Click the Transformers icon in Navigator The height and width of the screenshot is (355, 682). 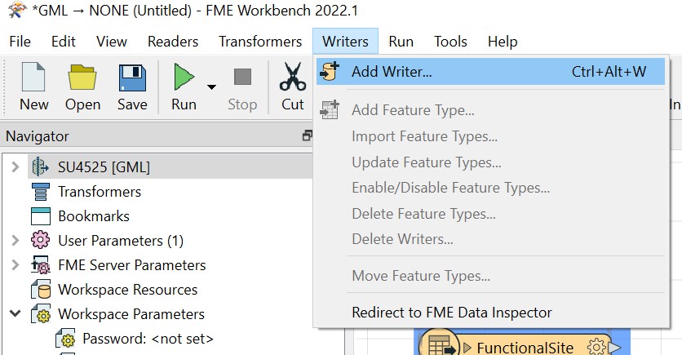point(41,192)
